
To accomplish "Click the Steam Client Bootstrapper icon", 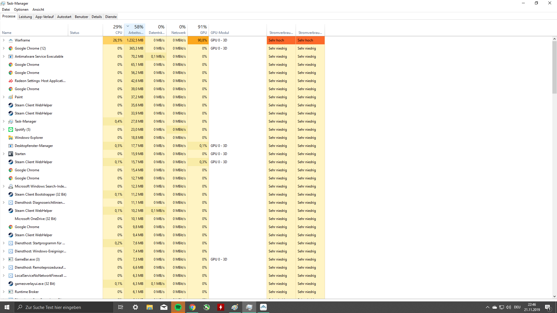I will (x=11, y=194).
